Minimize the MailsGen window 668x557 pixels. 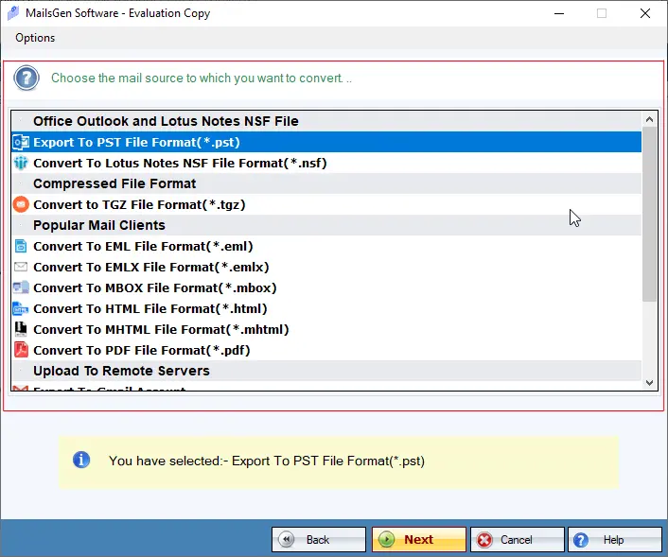click(x=559, y=13)
